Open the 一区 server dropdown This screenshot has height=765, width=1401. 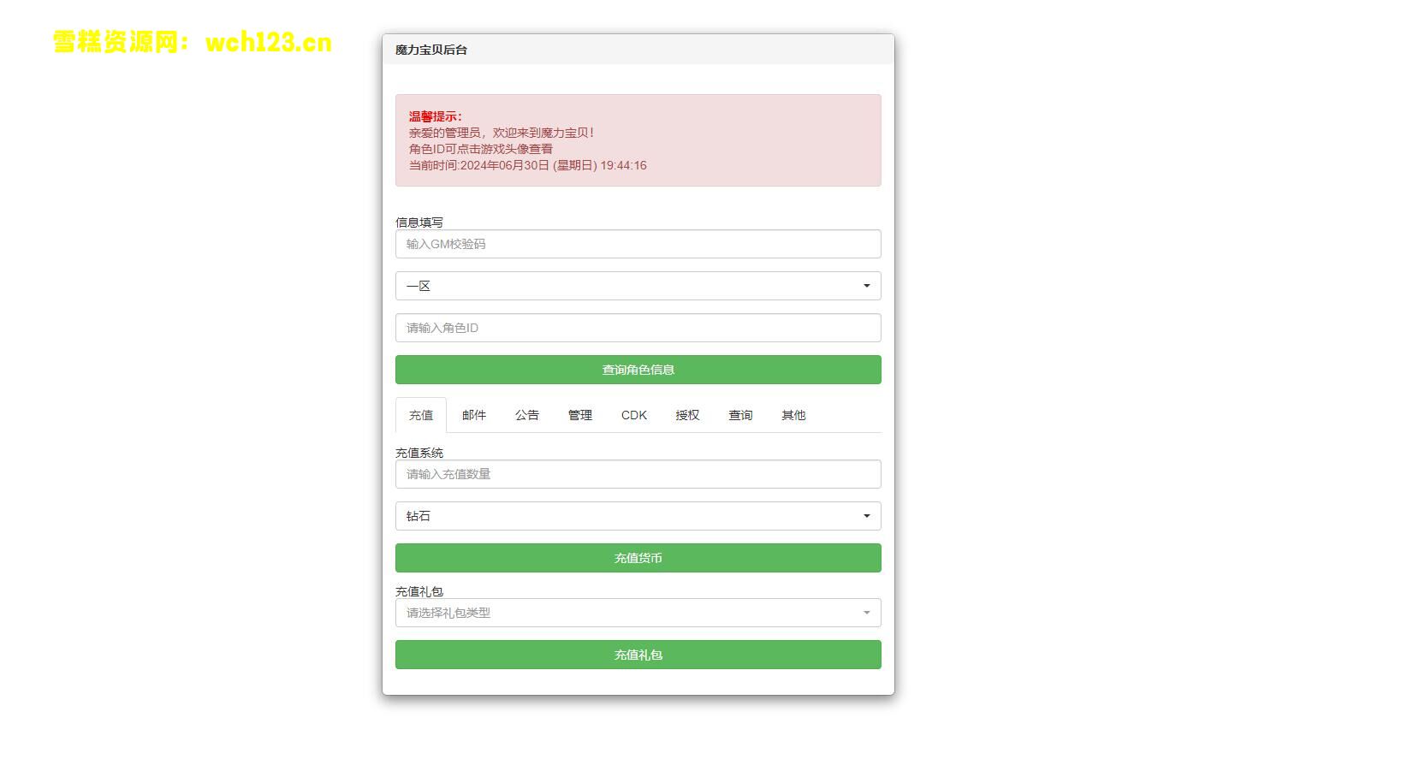638,286
